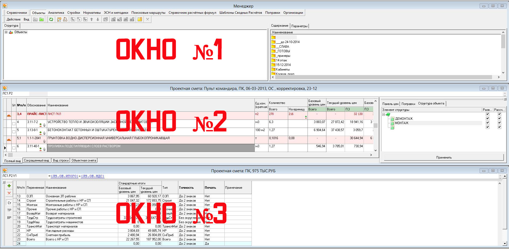
Task: Select the МОНТАЖ structure element
Action: [x=402, y=123]
